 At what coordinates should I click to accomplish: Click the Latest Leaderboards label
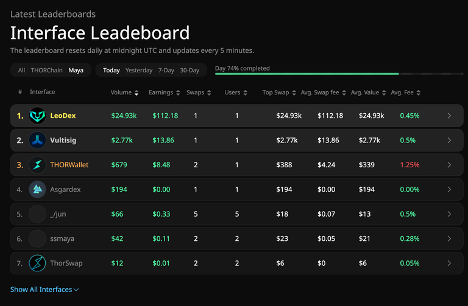pos(53,14)
